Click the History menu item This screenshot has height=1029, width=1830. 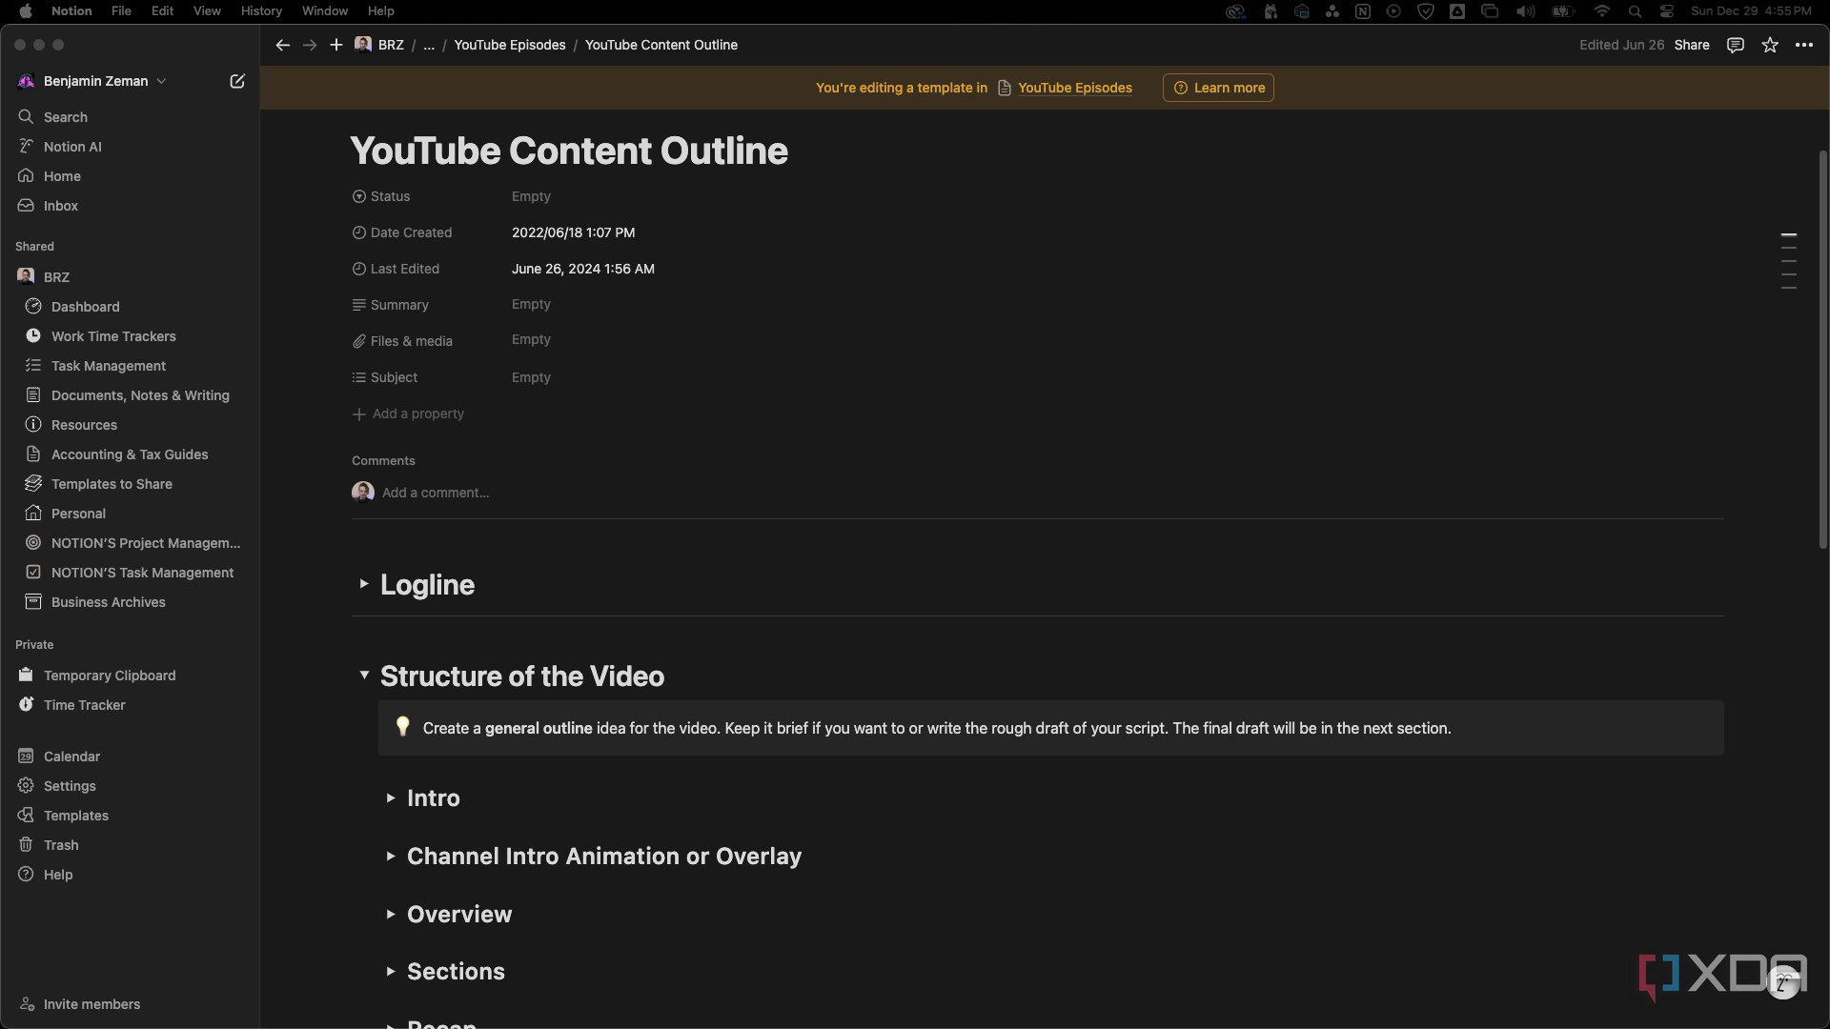coord(260,10)
